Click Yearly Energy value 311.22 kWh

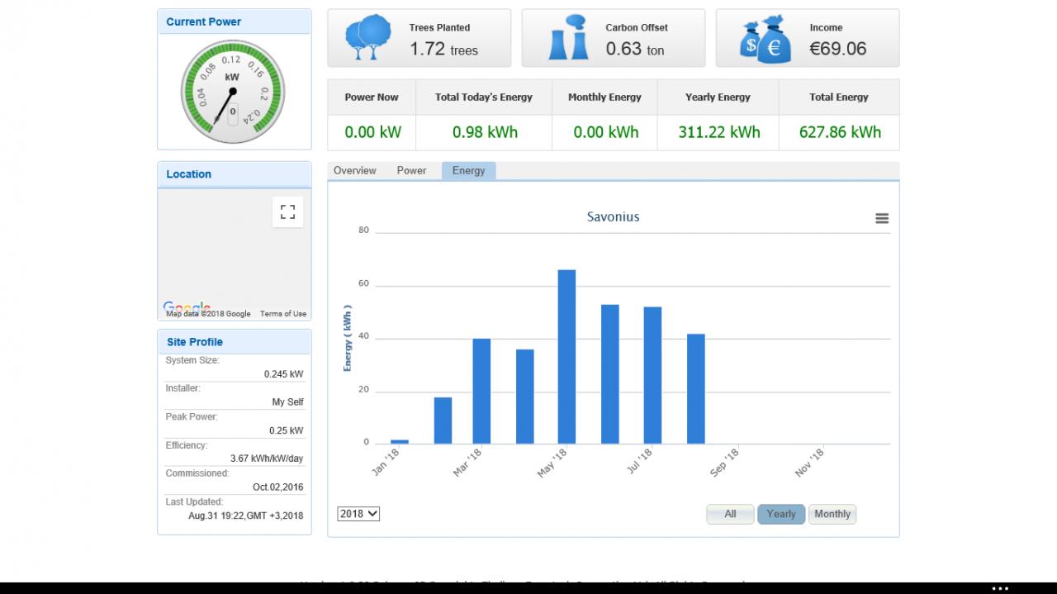[718, 132]
